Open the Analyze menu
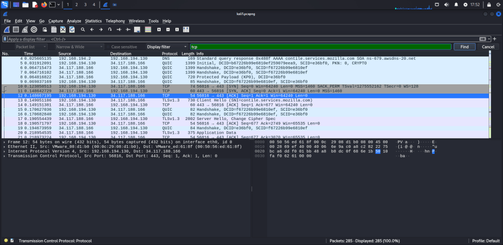The image size is (503, 245). (x=74, y=21)
